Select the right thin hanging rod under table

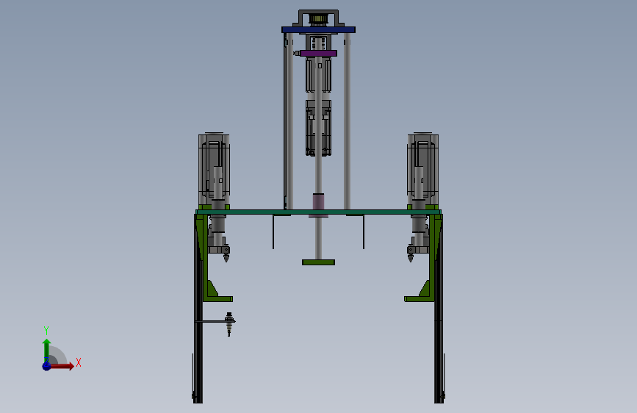pyautogui.click(x=364, y=231)
